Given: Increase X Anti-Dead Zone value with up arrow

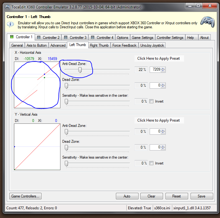Looking at the screenshot, I should click(x=163, y=68).
